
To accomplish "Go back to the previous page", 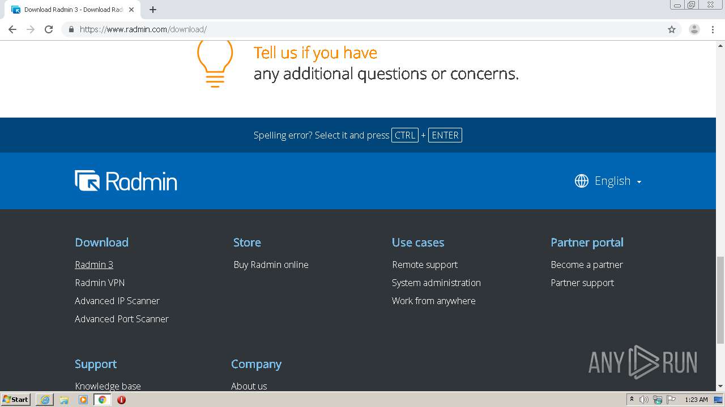I will click(x=12, y=29).
